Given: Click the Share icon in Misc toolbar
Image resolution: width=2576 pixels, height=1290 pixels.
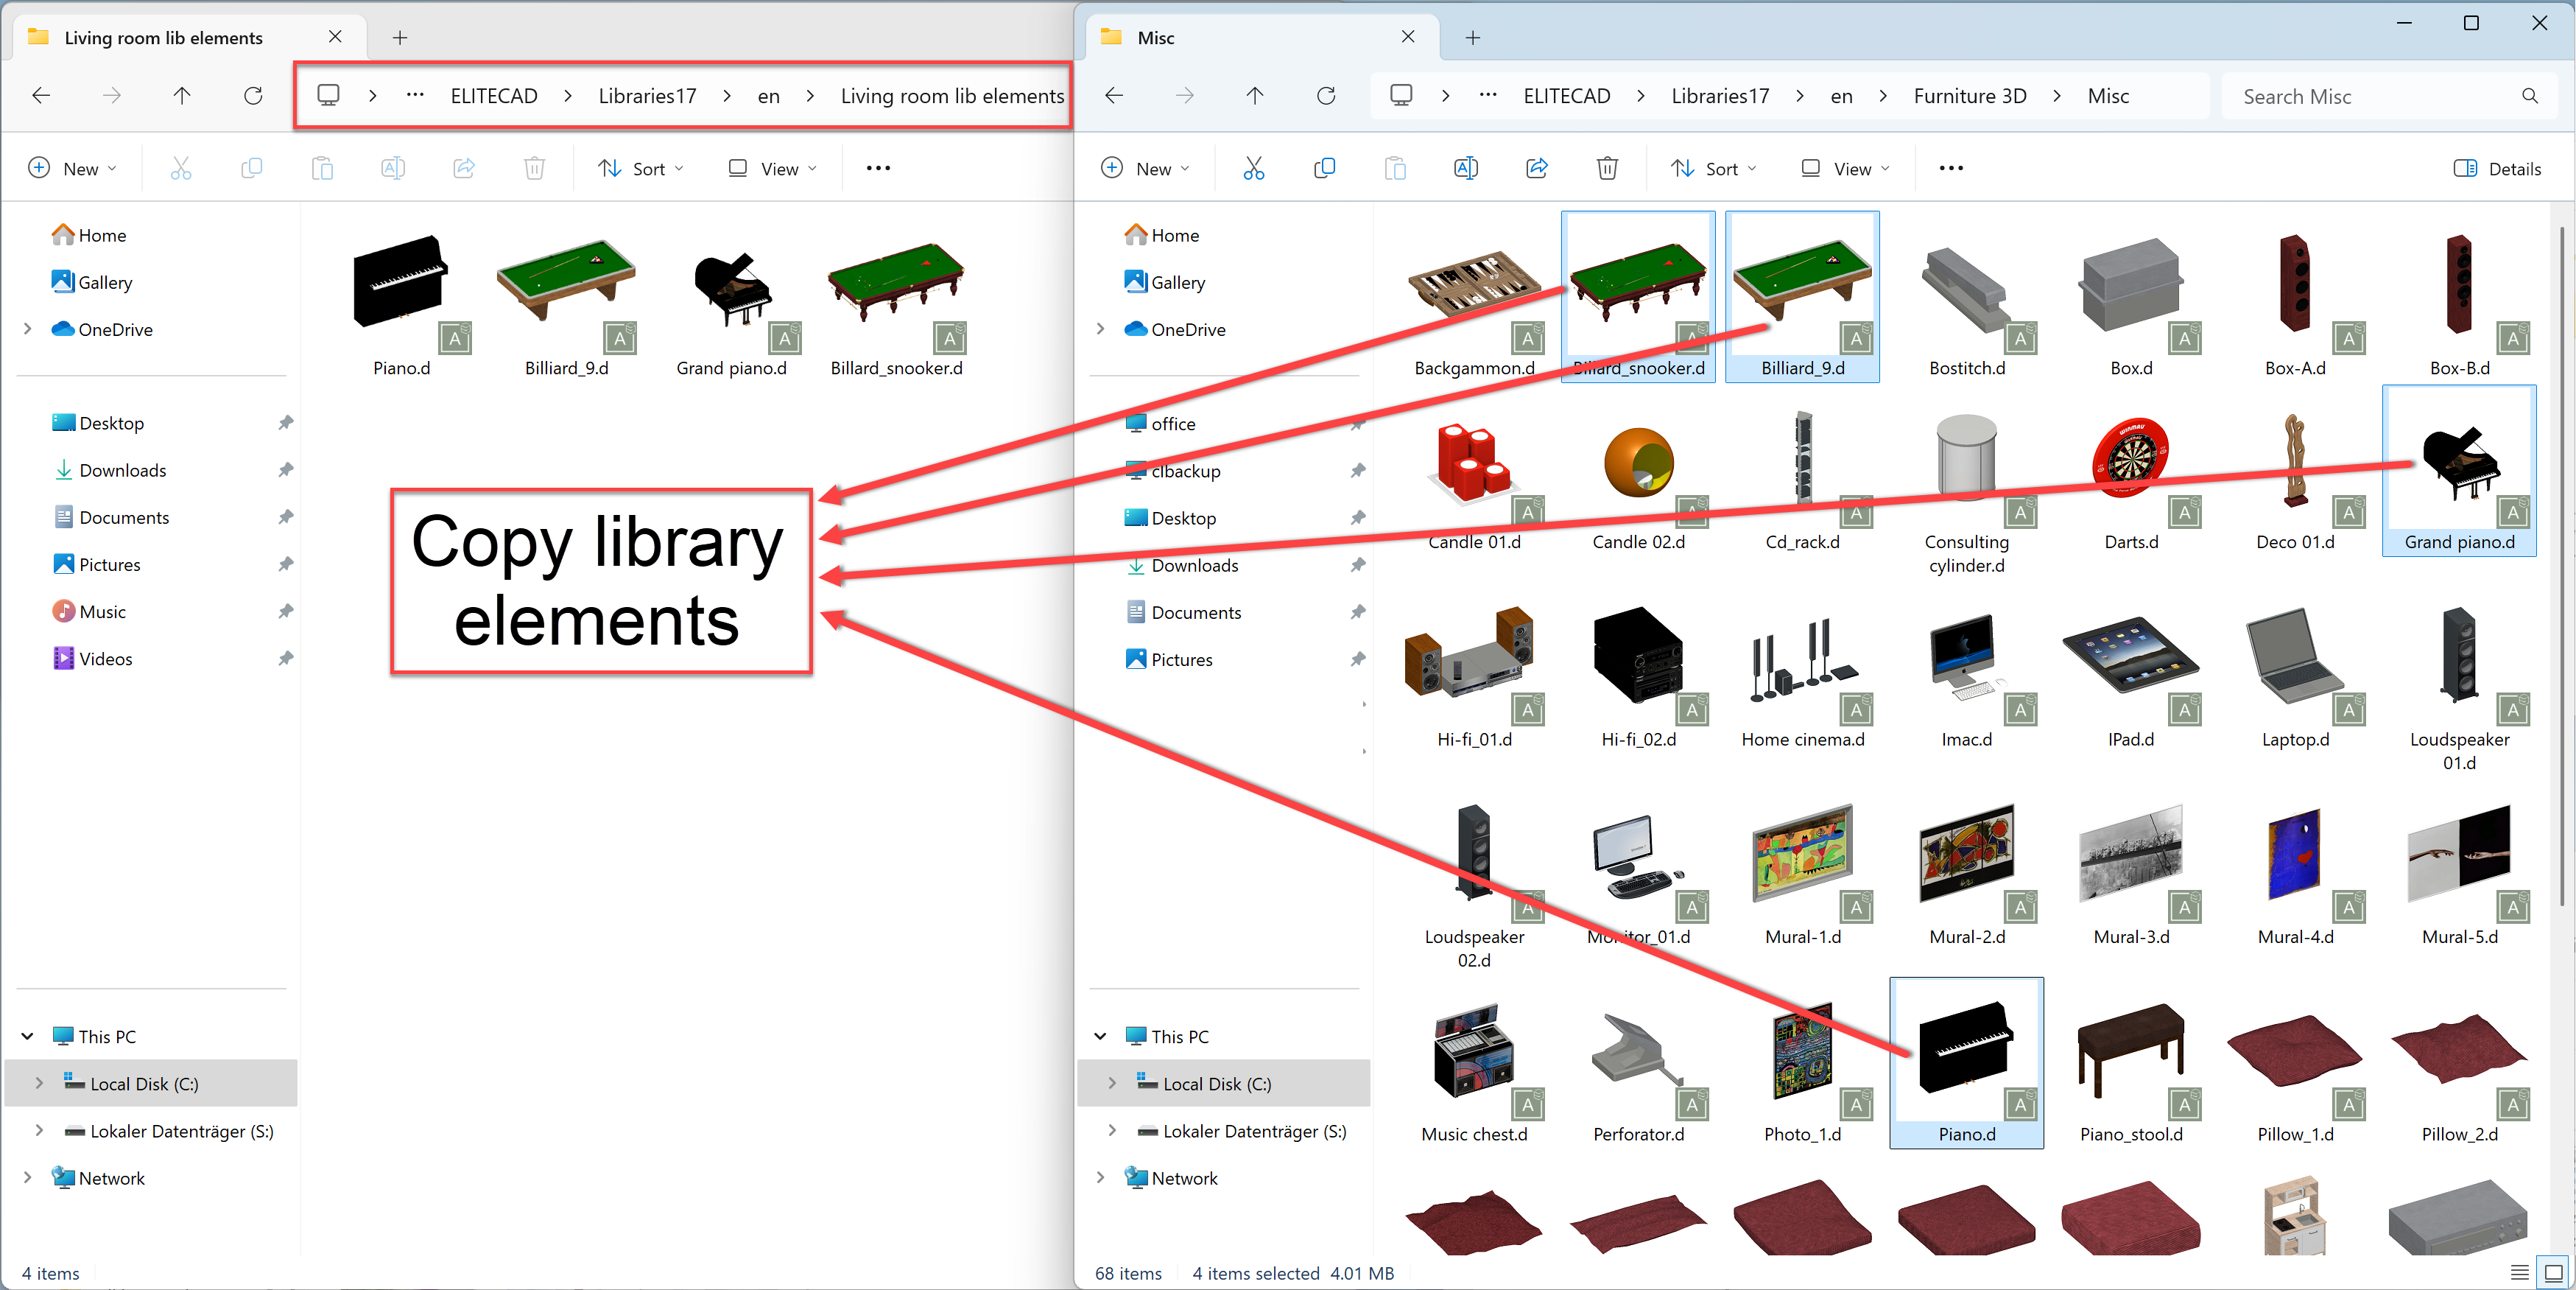Looking at the screenshot, I should pyautogui.click(x=1536, y=168).
